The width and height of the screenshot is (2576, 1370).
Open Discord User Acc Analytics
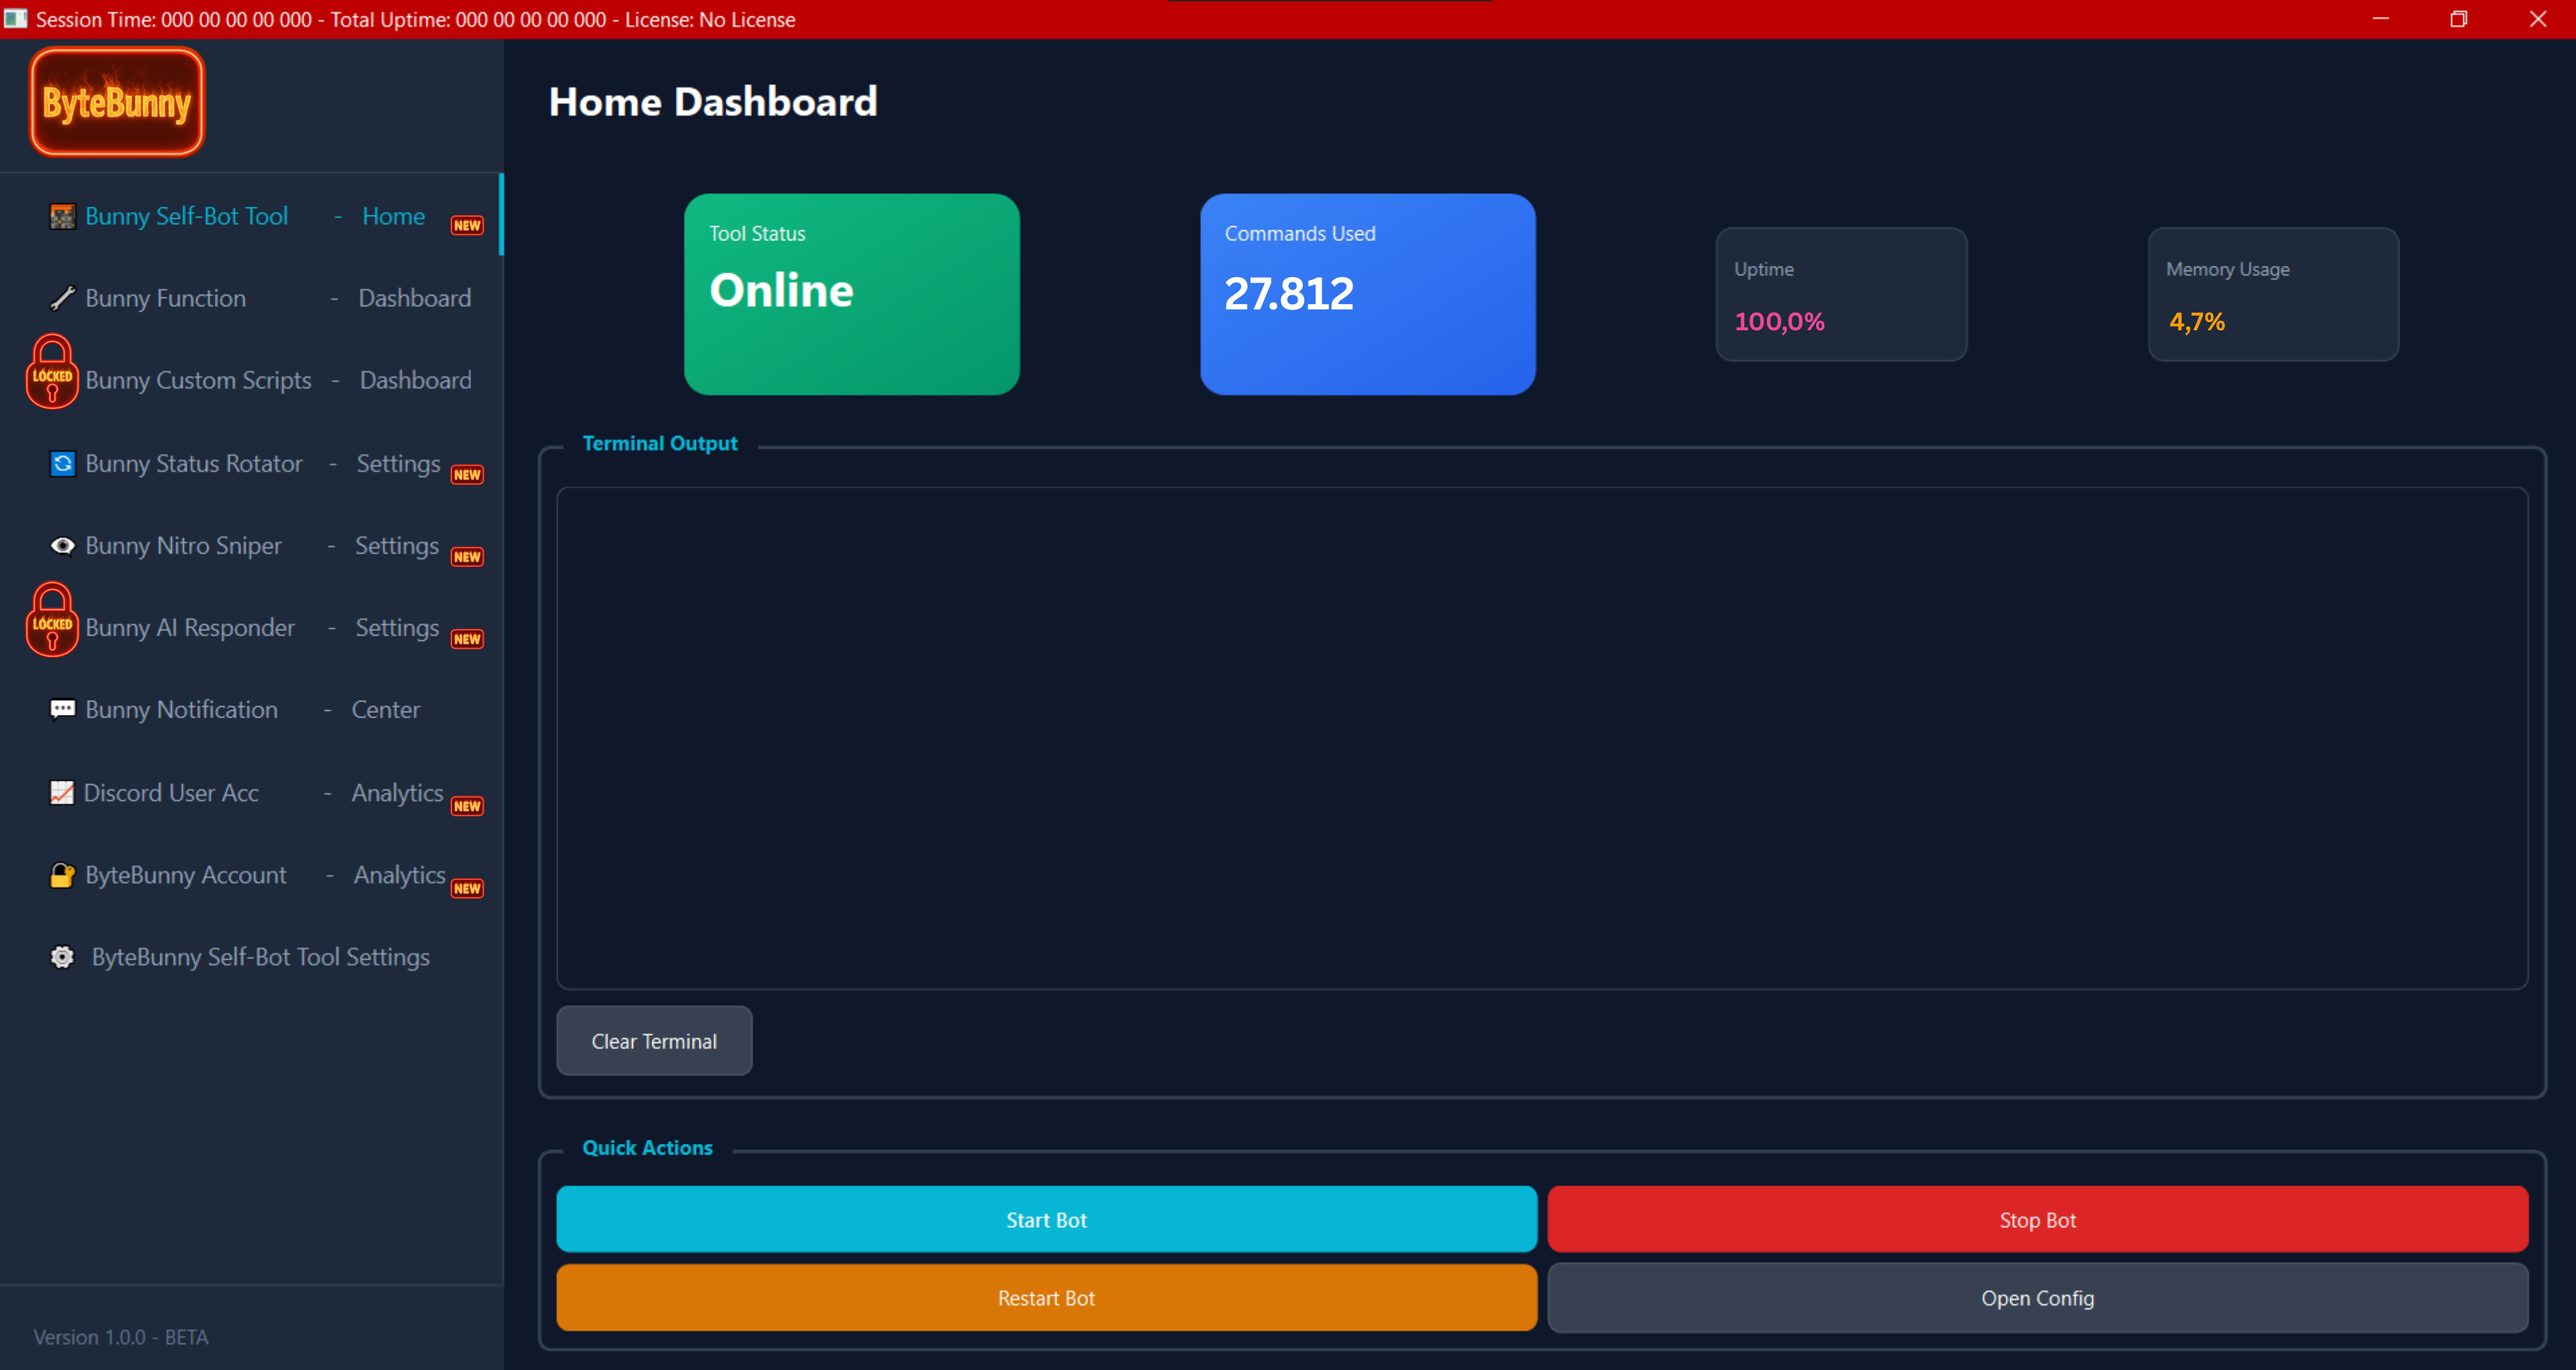pyautogui.click(x=397, y=792)
